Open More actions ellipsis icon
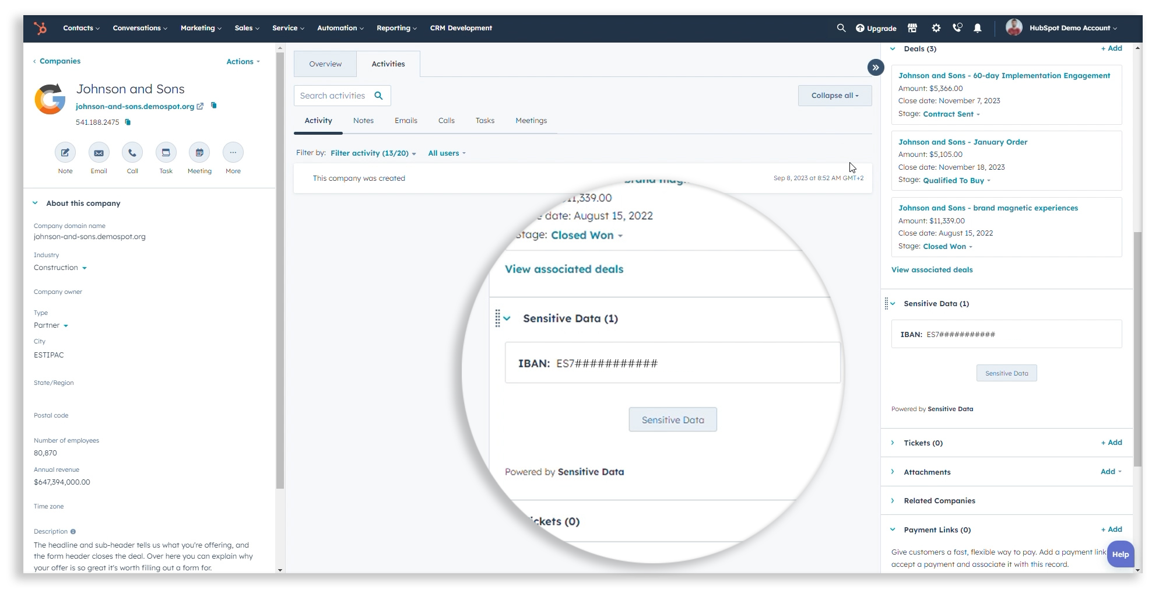The image size is (1166, 589). tap(233, 153)
